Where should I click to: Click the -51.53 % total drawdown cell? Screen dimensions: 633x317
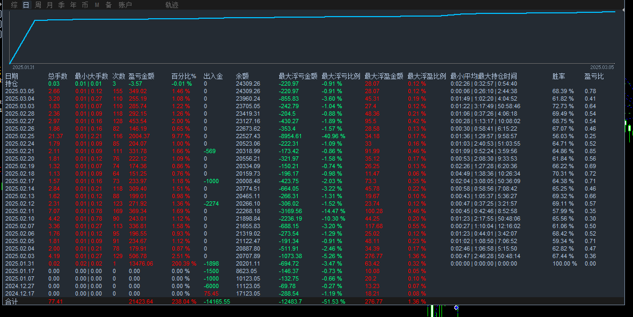point(333,301)
